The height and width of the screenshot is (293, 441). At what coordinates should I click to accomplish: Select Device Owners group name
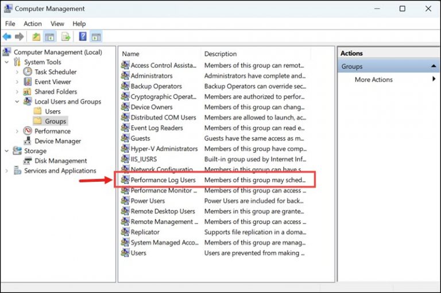click(152, 107)
